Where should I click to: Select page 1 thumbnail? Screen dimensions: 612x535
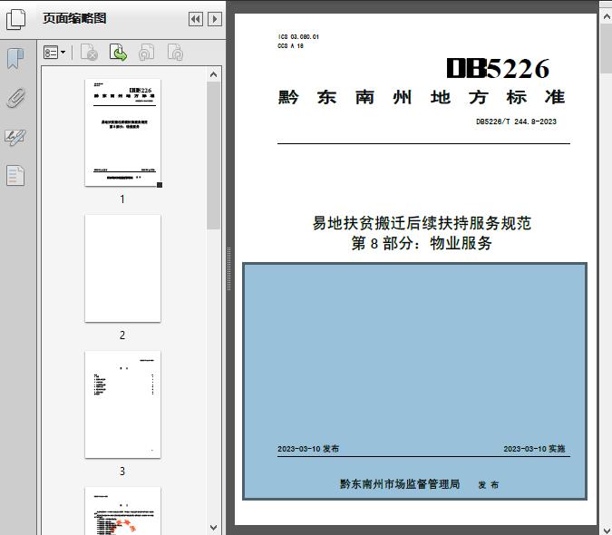tap(122, 132)
